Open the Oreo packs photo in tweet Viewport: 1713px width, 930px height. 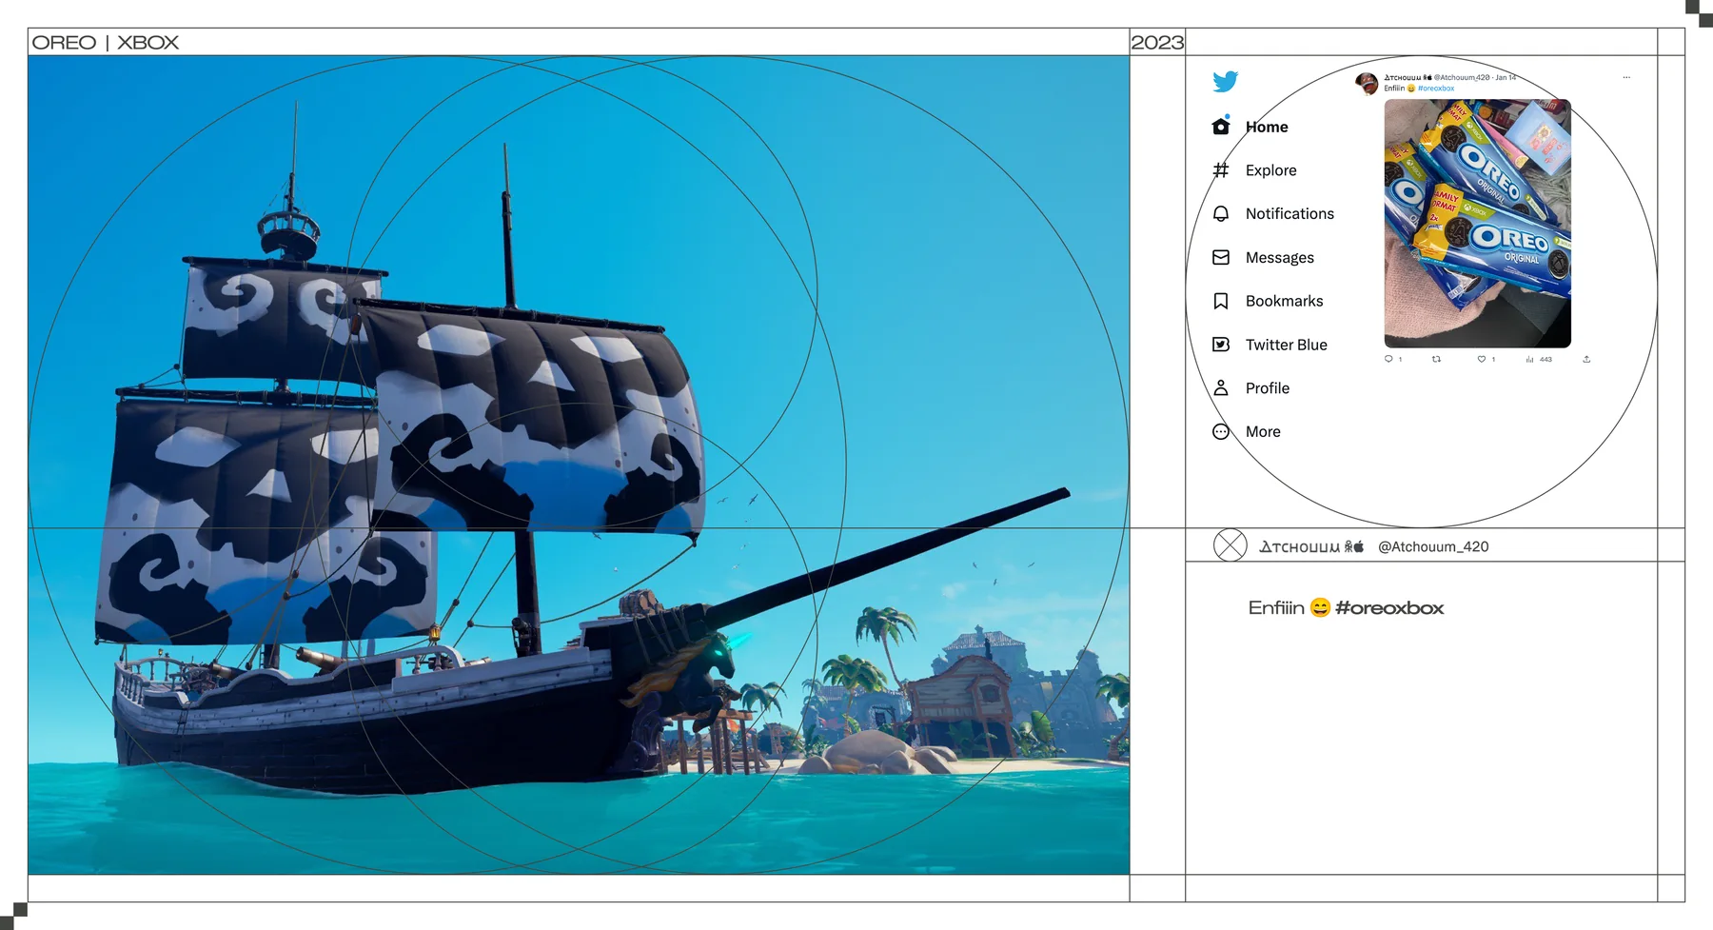(1477, 223)
